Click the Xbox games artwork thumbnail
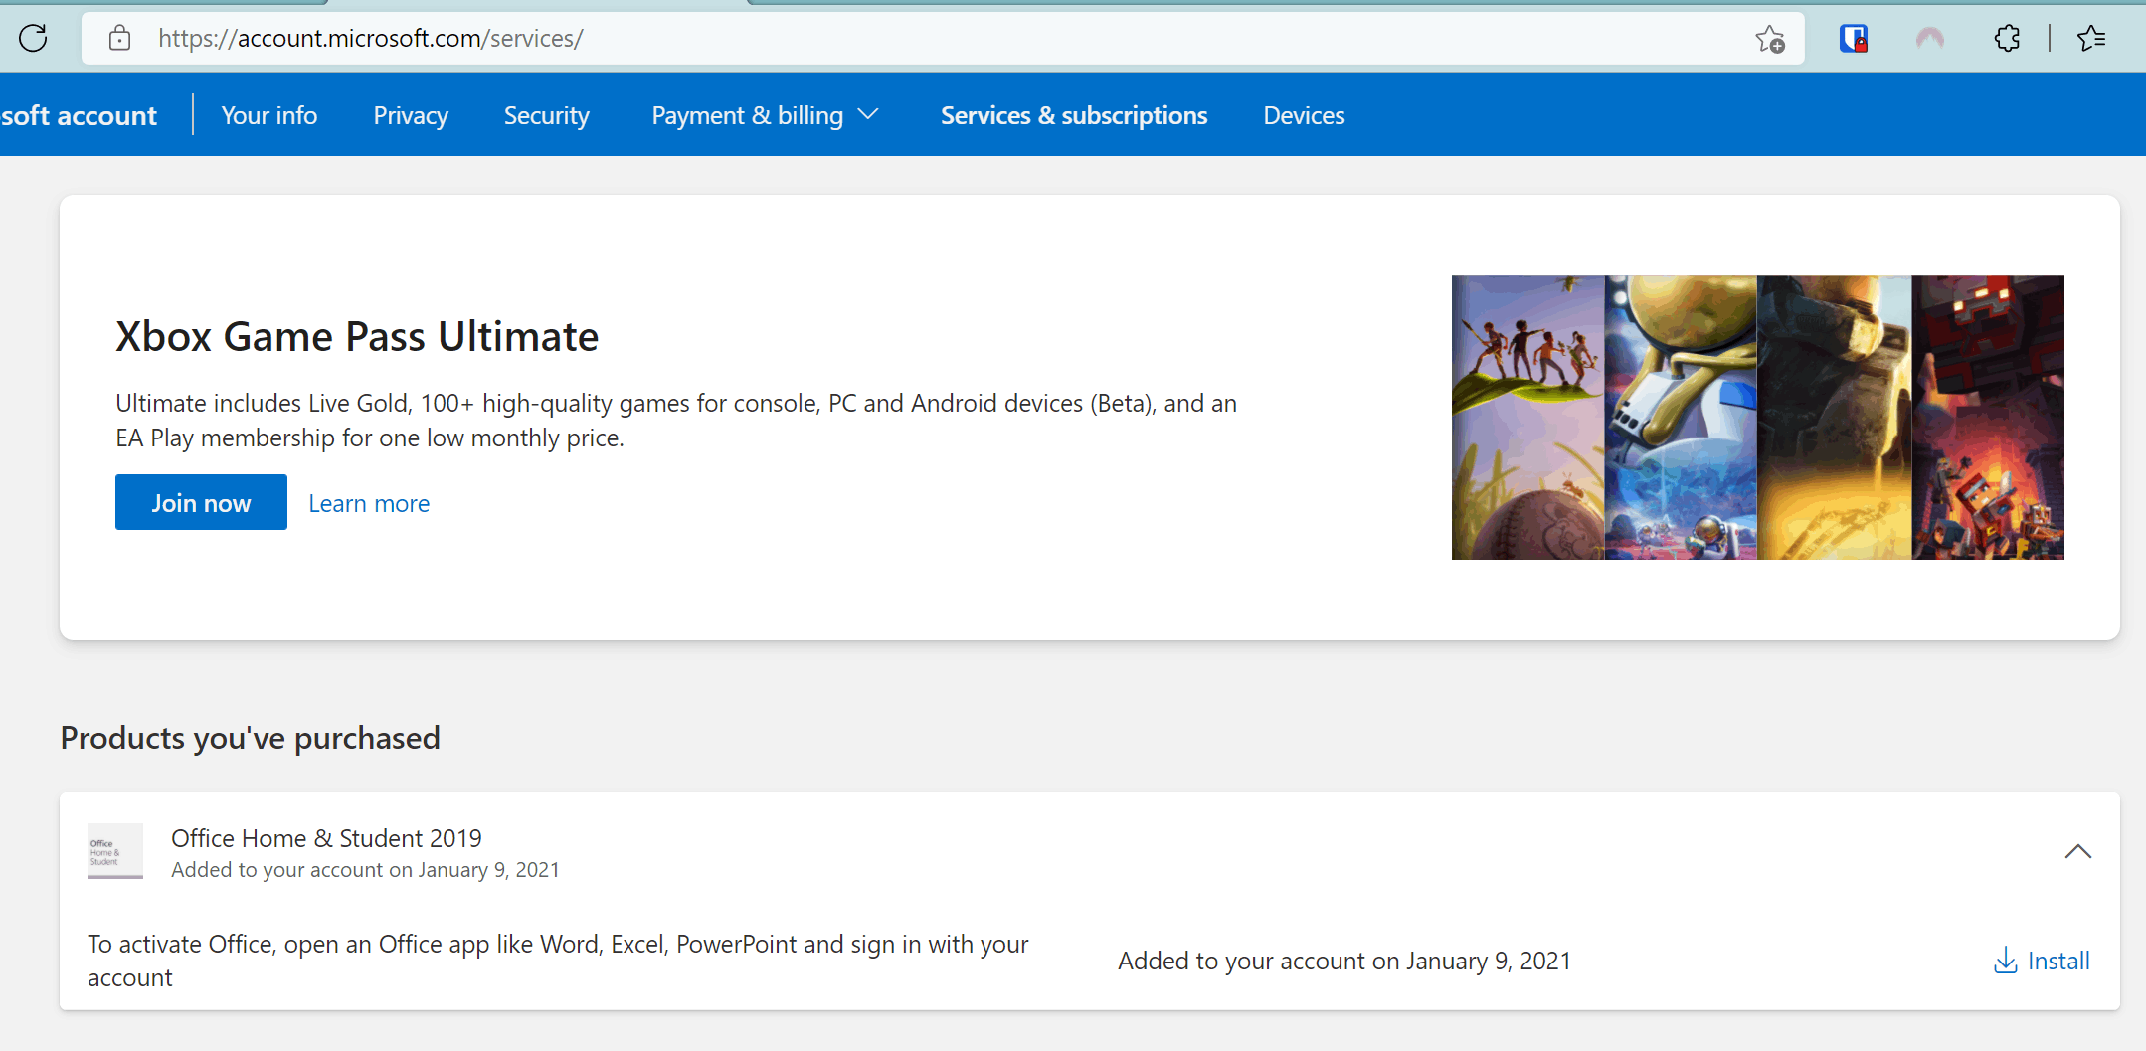Image resolution: width=2146 pixels, height=1051 pixels. pyautogui.click(x=1757, y=418)
